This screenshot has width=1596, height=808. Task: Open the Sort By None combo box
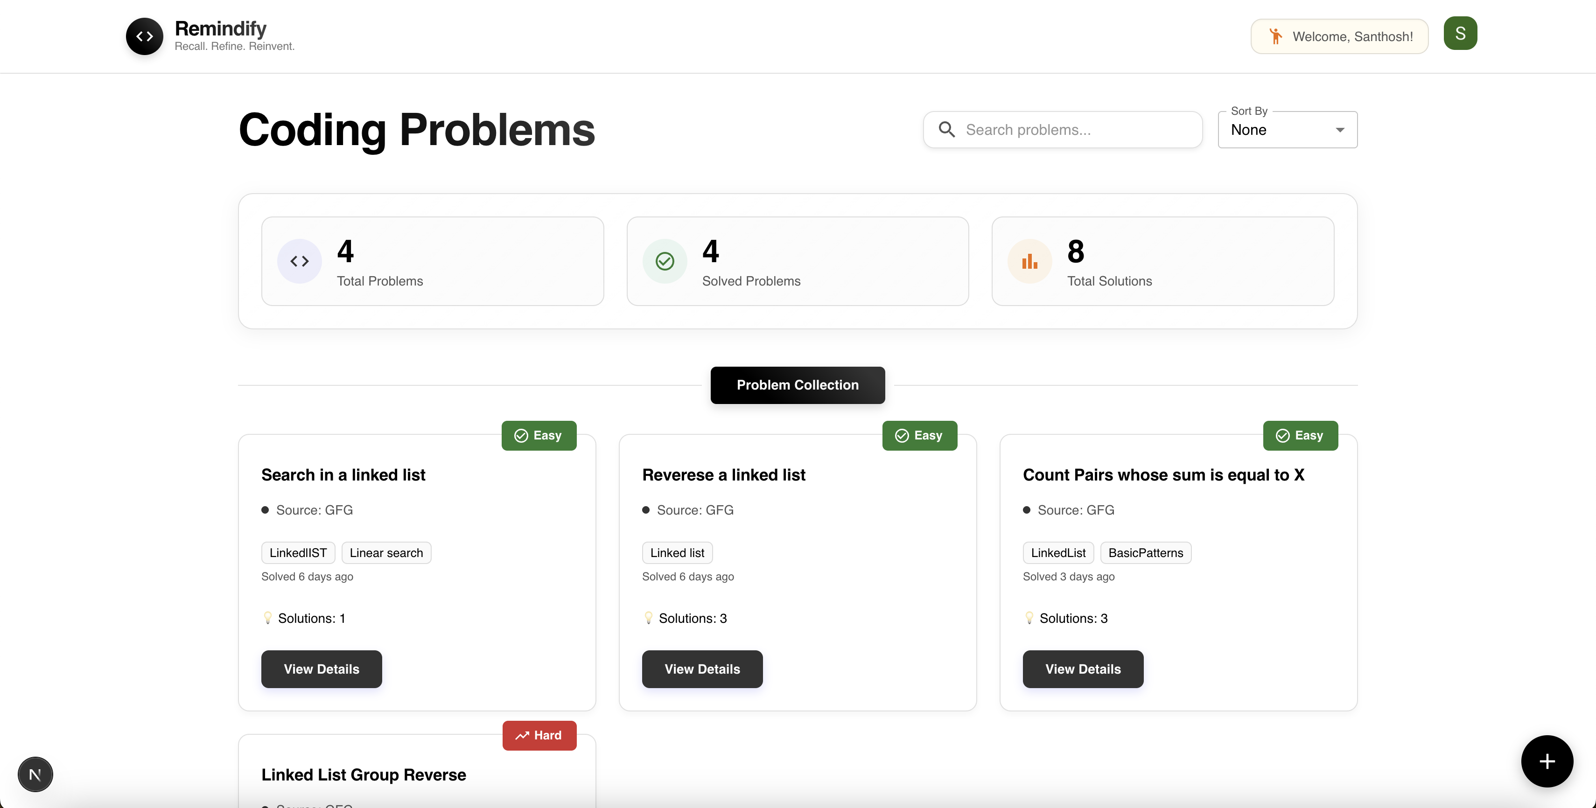(x=1288, y=129)
